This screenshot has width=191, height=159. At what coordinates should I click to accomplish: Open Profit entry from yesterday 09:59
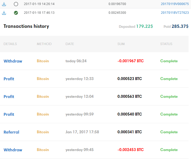click(9, 114)
